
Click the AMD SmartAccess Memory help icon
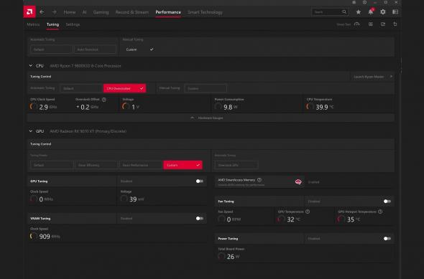259,180
